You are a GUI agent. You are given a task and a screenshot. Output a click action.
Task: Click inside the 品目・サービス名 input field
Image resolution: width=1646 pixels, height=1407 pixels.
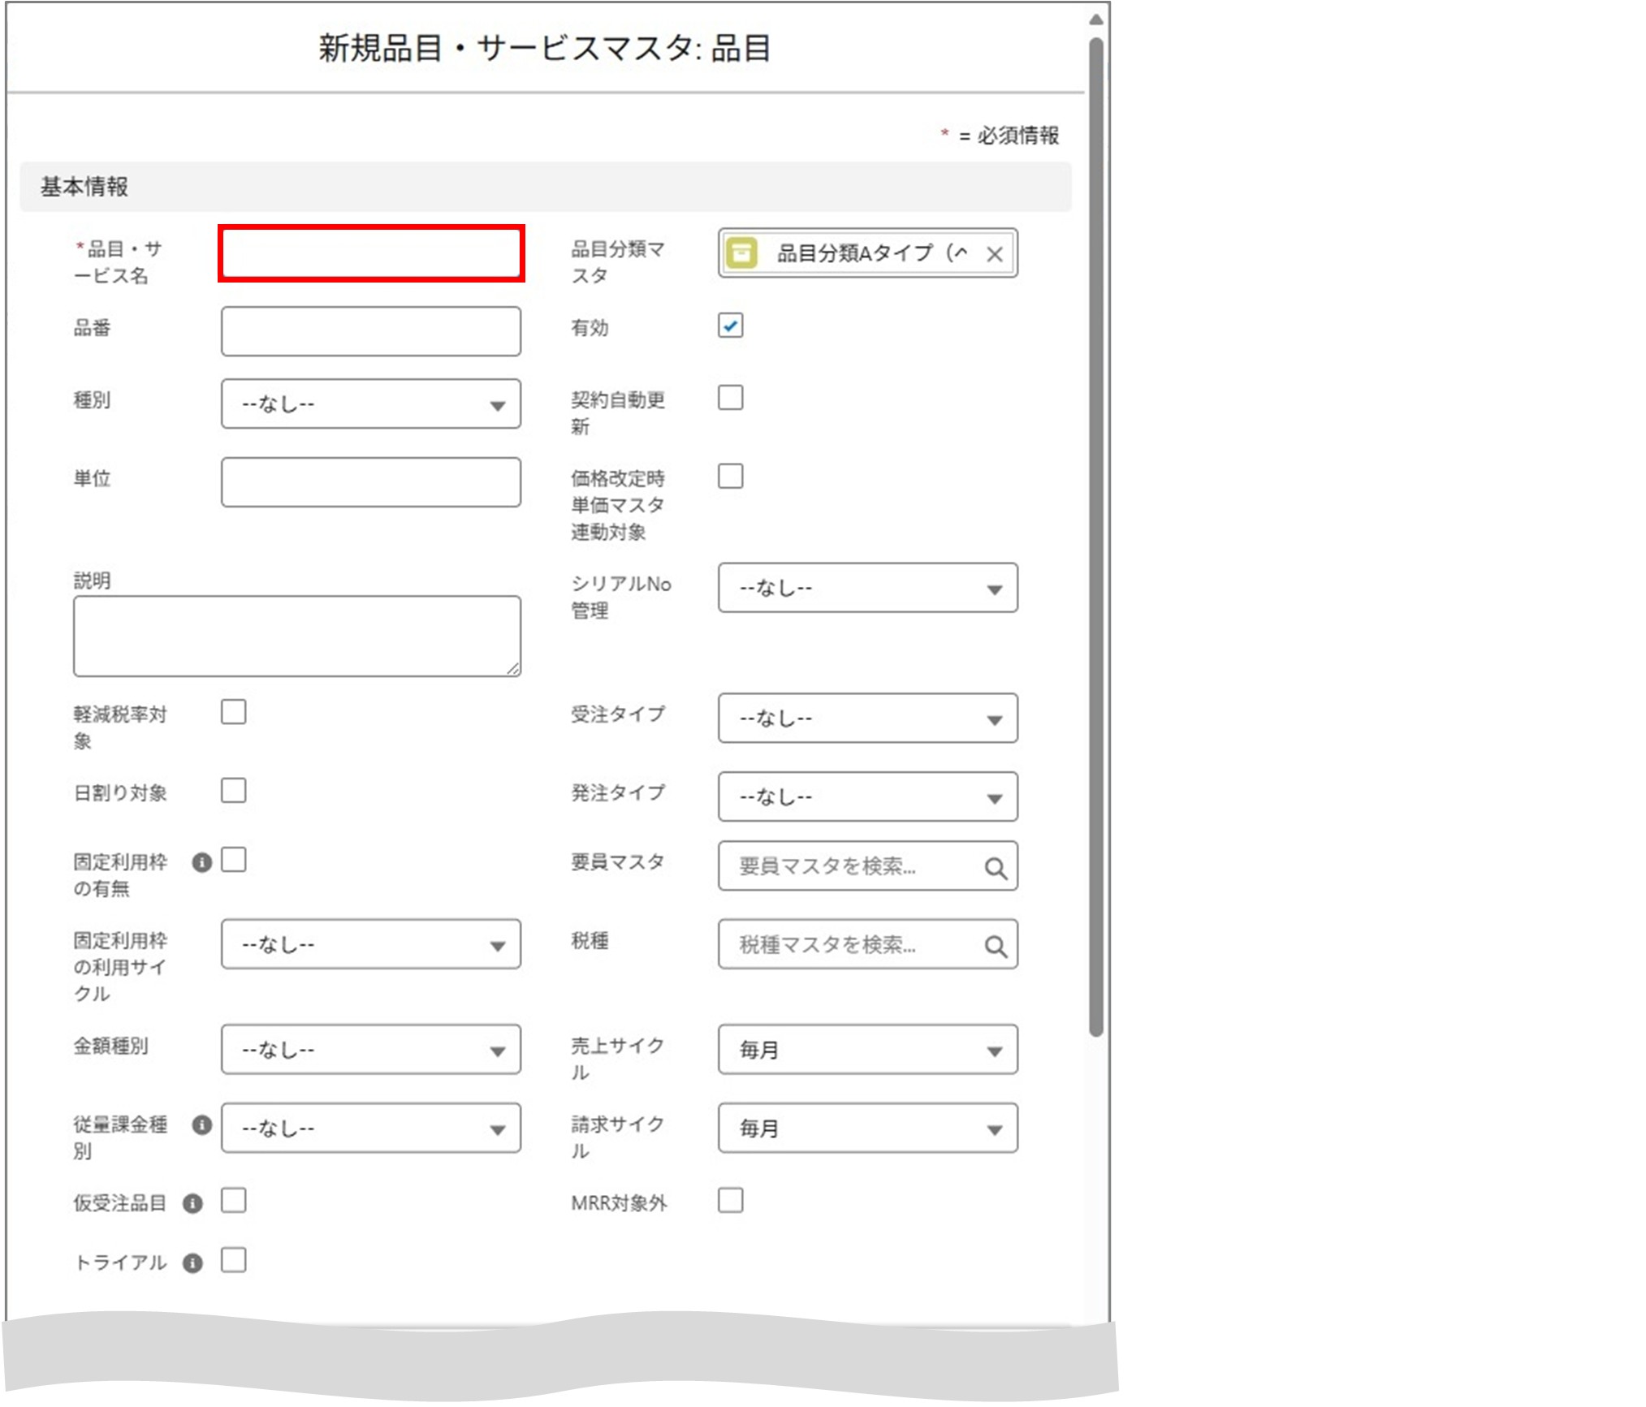click(x=370, y=253)
